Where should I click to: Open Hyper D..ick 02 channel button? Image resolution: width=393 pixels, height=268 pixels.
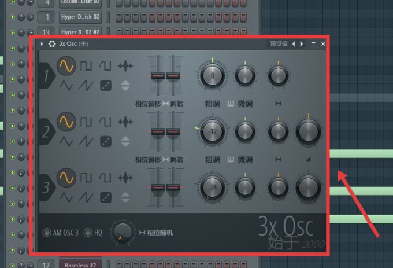pos(80,17)
